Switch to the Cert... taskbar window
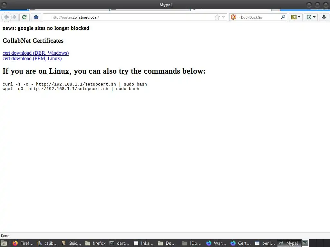The height and width of the screenshot is (247, 330). (x=241, y=243)
